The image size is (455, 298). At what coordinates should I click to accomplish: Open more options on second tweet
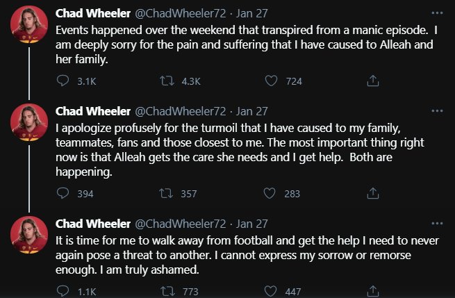click(x=436, y=111)
